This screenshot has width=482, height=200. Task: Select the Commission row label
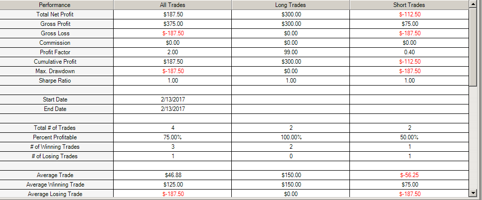pyautogui.click(x=55, y=43)
